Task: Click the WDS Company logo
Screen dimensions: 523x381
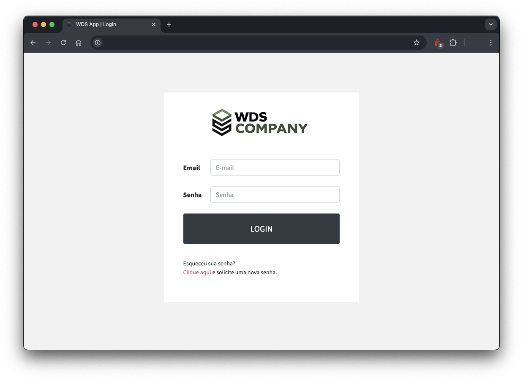Action: pos(260,122)
